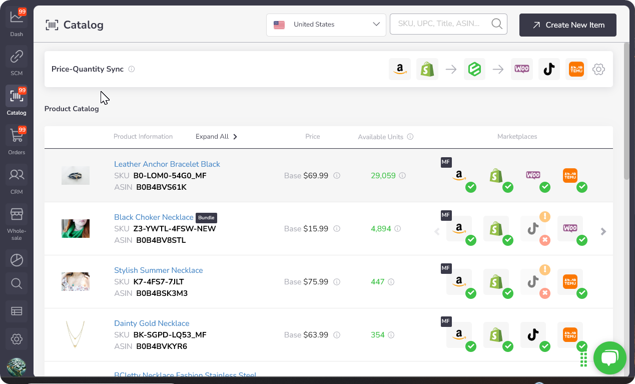Click the TikTok icon in sync bar
The image size is (635, 384).
pos(549,69)
